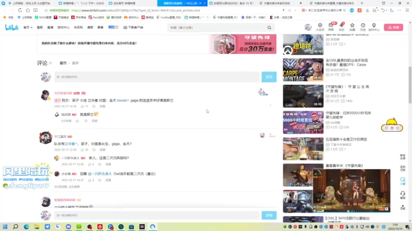Like the comment with 17 likes
The image size is (412, 231).
pos(82,106)
